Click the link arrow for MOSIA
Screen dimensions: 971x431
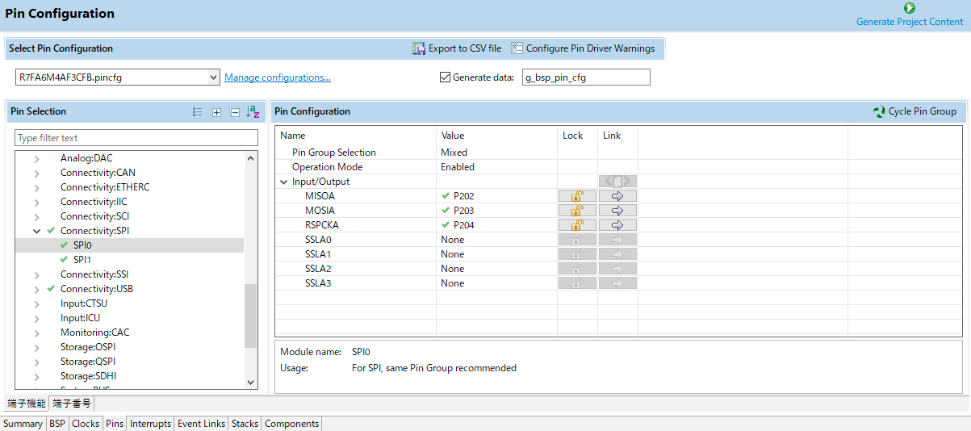pos(617,211)
